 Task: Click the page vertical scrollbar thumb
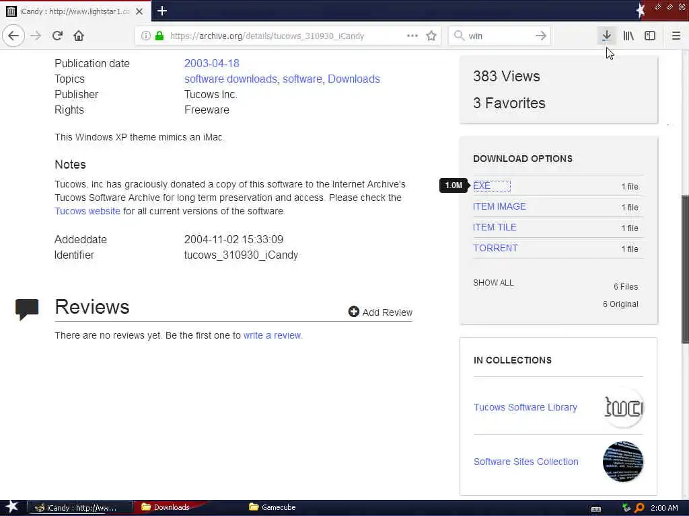pos(685,269)
